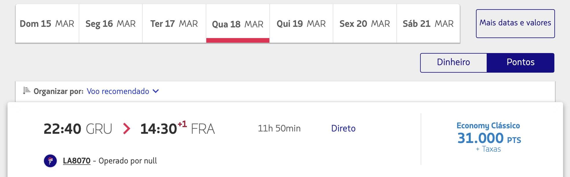Open the LA8070 flight details link
Screen dimensions: 570x177
(x=77, y=161)
